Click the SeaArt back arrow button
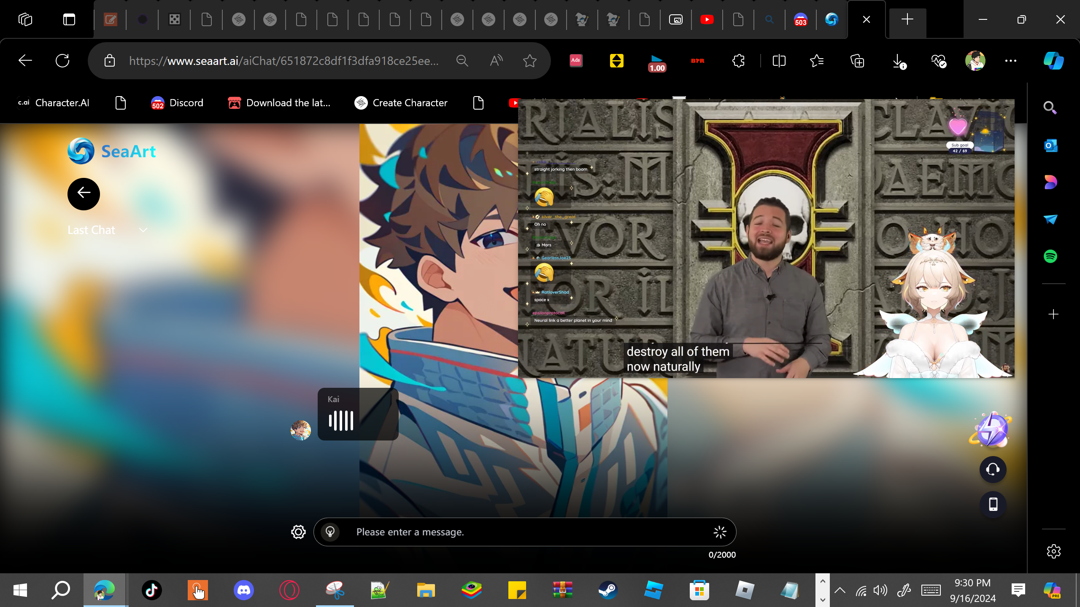The height and width of the screenshot is (607, 1080). (84, 193)
